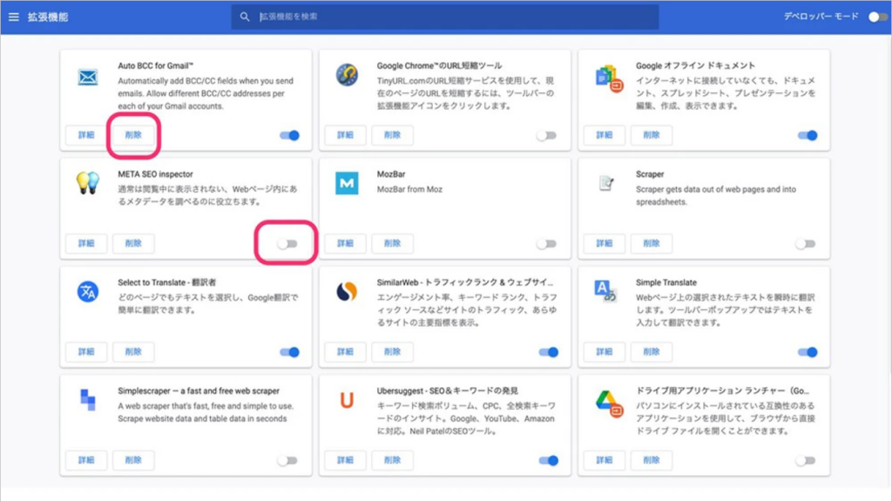This screenshot has height=502, width=892.
Task: Remove Google Offline Docs extension
Action: [x=651, y=135]
